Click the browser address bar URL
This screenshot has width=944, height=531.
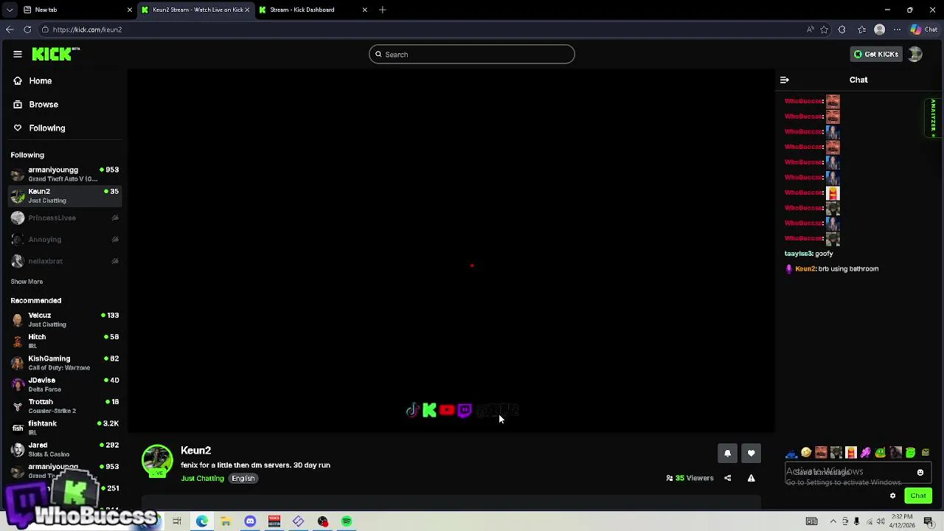(x=87, y=29)
